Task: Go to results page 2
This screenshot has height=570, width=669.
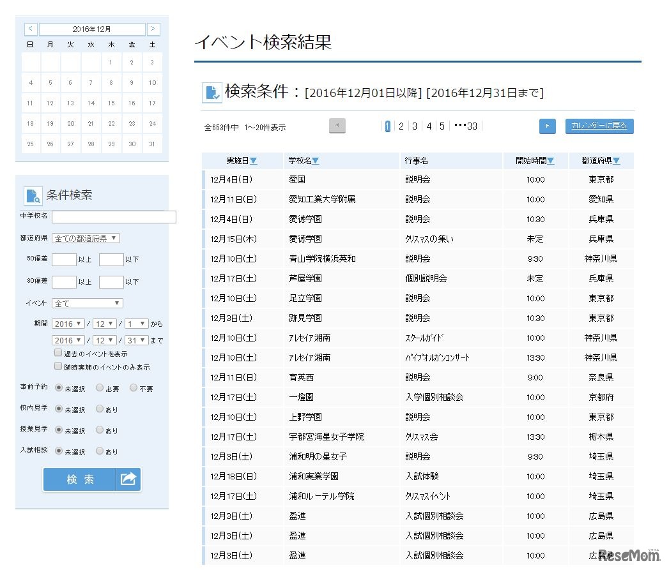Action: (401, 126)
